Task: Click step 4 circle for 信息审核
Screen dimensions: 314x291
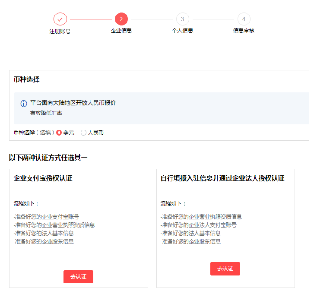Action: pyautogui.click(x=244, y=19)
